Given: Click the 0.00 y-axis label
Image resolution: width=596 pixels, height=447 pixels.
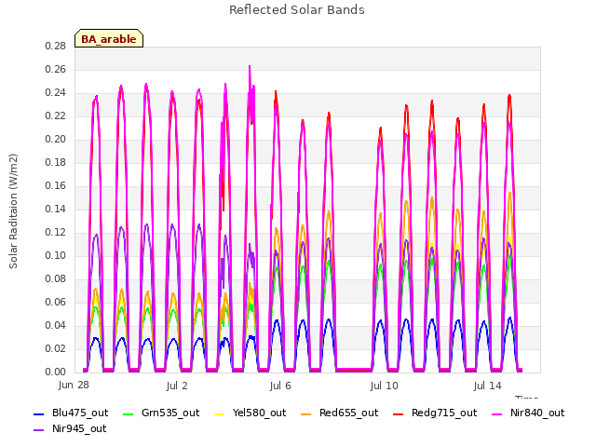Looking at the screenshot, I should coord(56,372).
